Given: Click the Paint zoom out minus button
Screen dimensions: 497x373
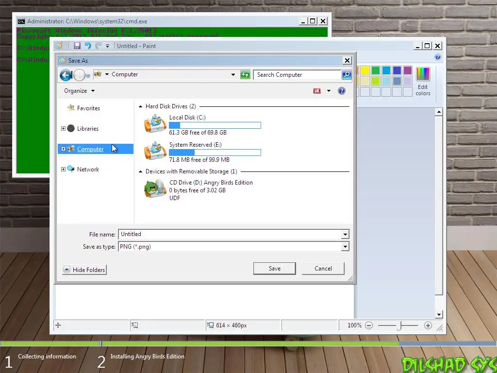Looking at the screenshot, I should pyautogui.click(x=369, y=325).
